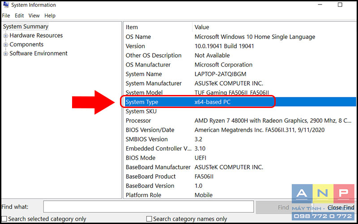
Task: Click the System Information app icon in title bar
Action: pos(6,4)
